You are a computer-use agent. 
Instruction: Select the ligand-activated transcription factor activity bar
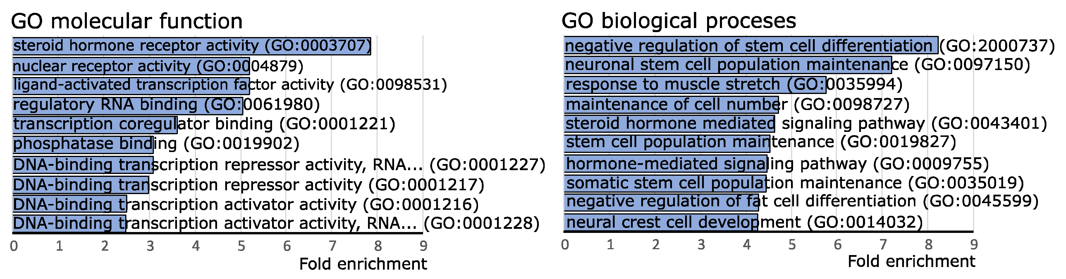tap(131, 86)
